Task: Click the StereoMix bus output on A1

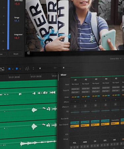Action: pos(75,123)
